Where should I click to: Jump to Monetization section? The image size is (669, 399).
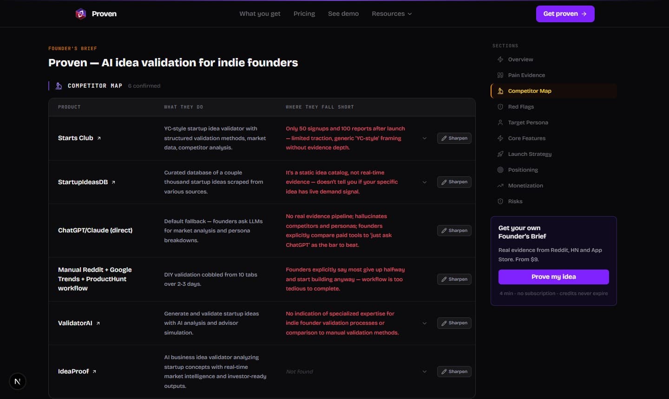coord(554,186)
